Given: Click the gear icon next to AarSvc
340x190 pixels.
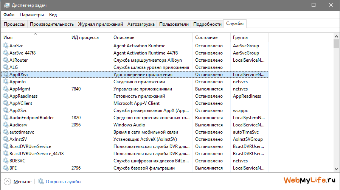Looking at the screenshot, I should pos(6,45).
